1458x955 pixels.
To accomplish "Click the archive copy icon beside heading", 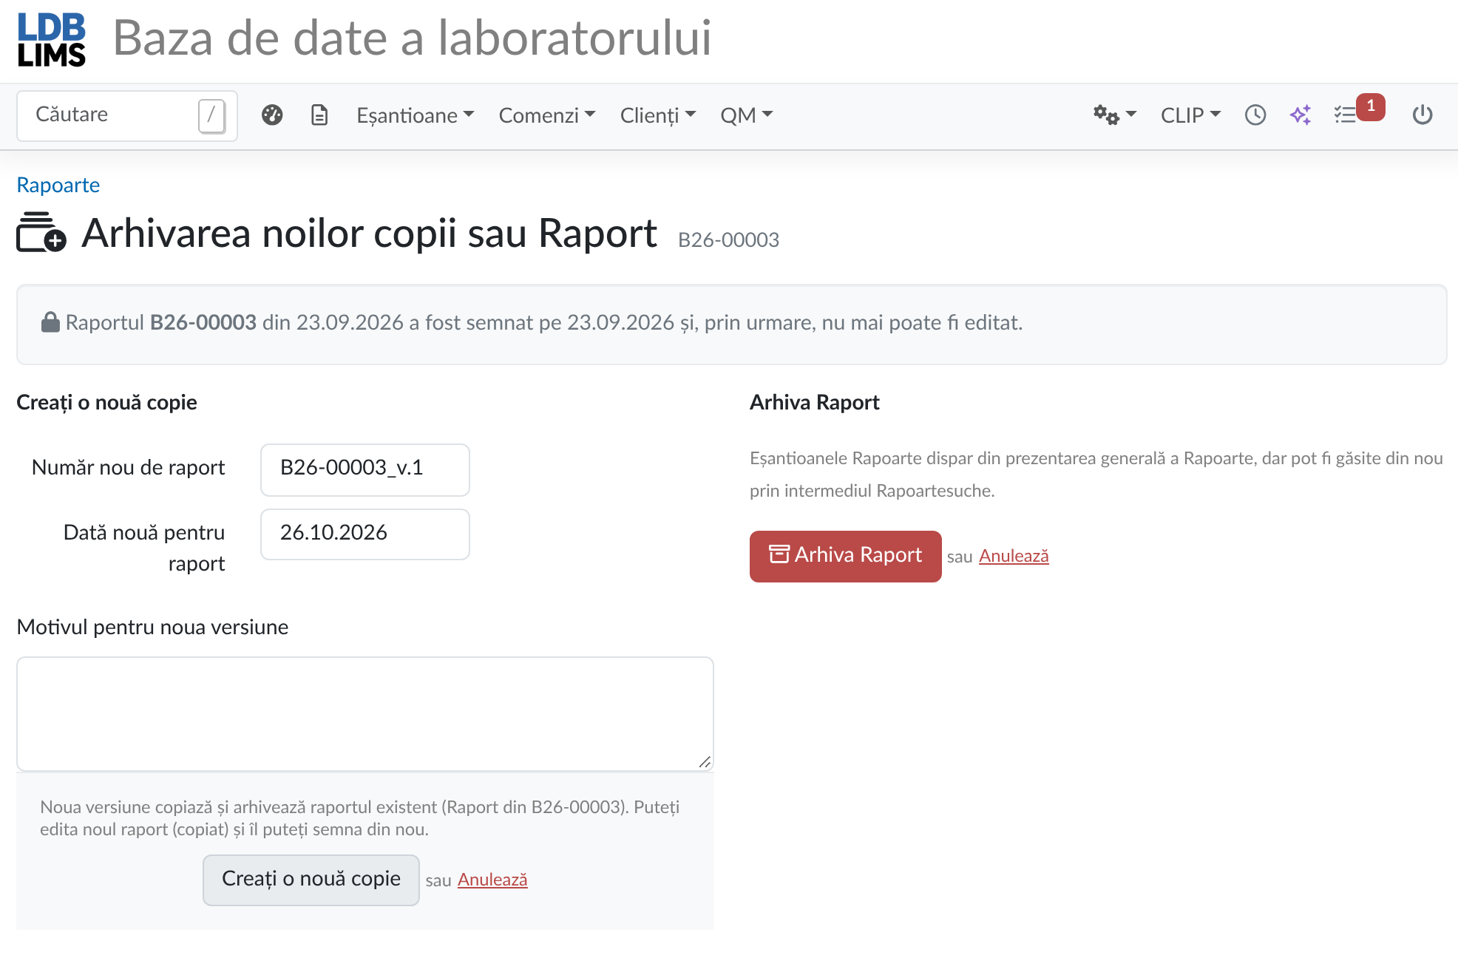I will (41, 232).
